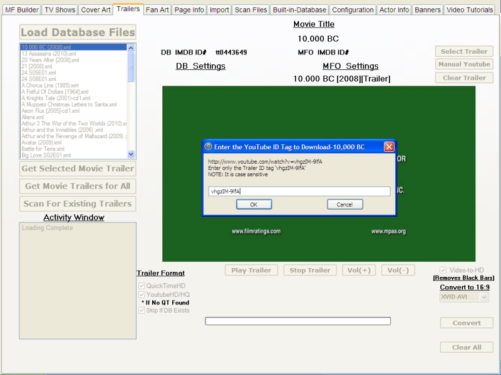Click the YouTube ID text input field

click(x=299, y=191)
